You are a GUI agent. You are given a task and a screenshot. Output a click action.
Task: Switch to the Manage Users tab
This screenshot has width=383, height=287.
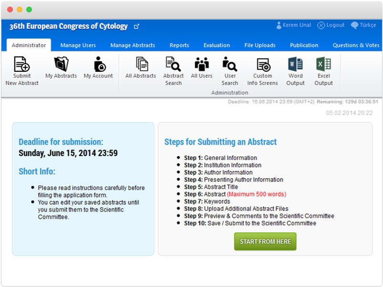[78, 45]
